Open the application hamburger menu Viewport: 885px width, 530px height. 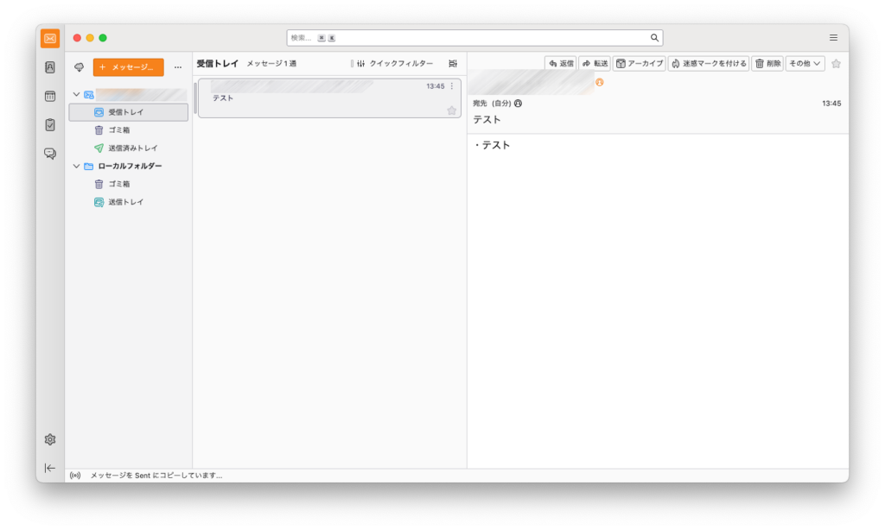pos(833,38)
